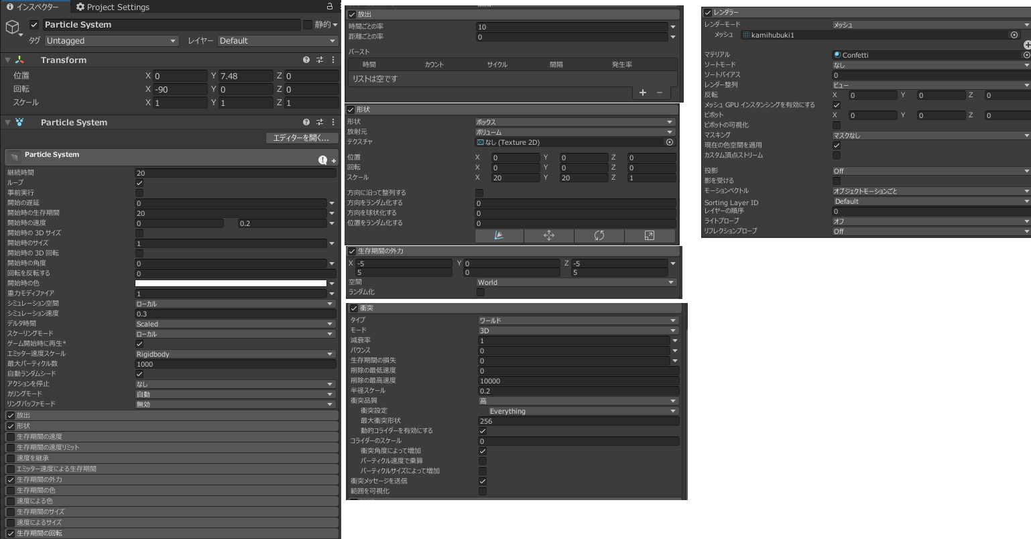Click the エディターを開く button
The image size is (1031, 539).
tap(301, 138)
